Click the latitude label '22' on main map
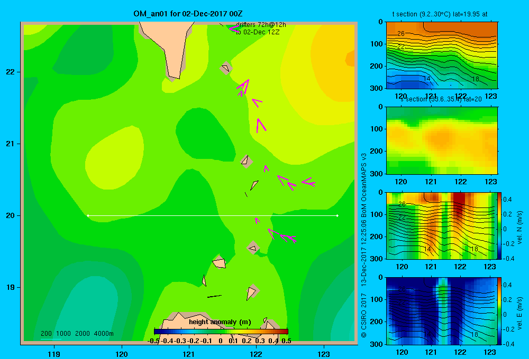This screenshot has height=359, width=529. pos(11,72)
